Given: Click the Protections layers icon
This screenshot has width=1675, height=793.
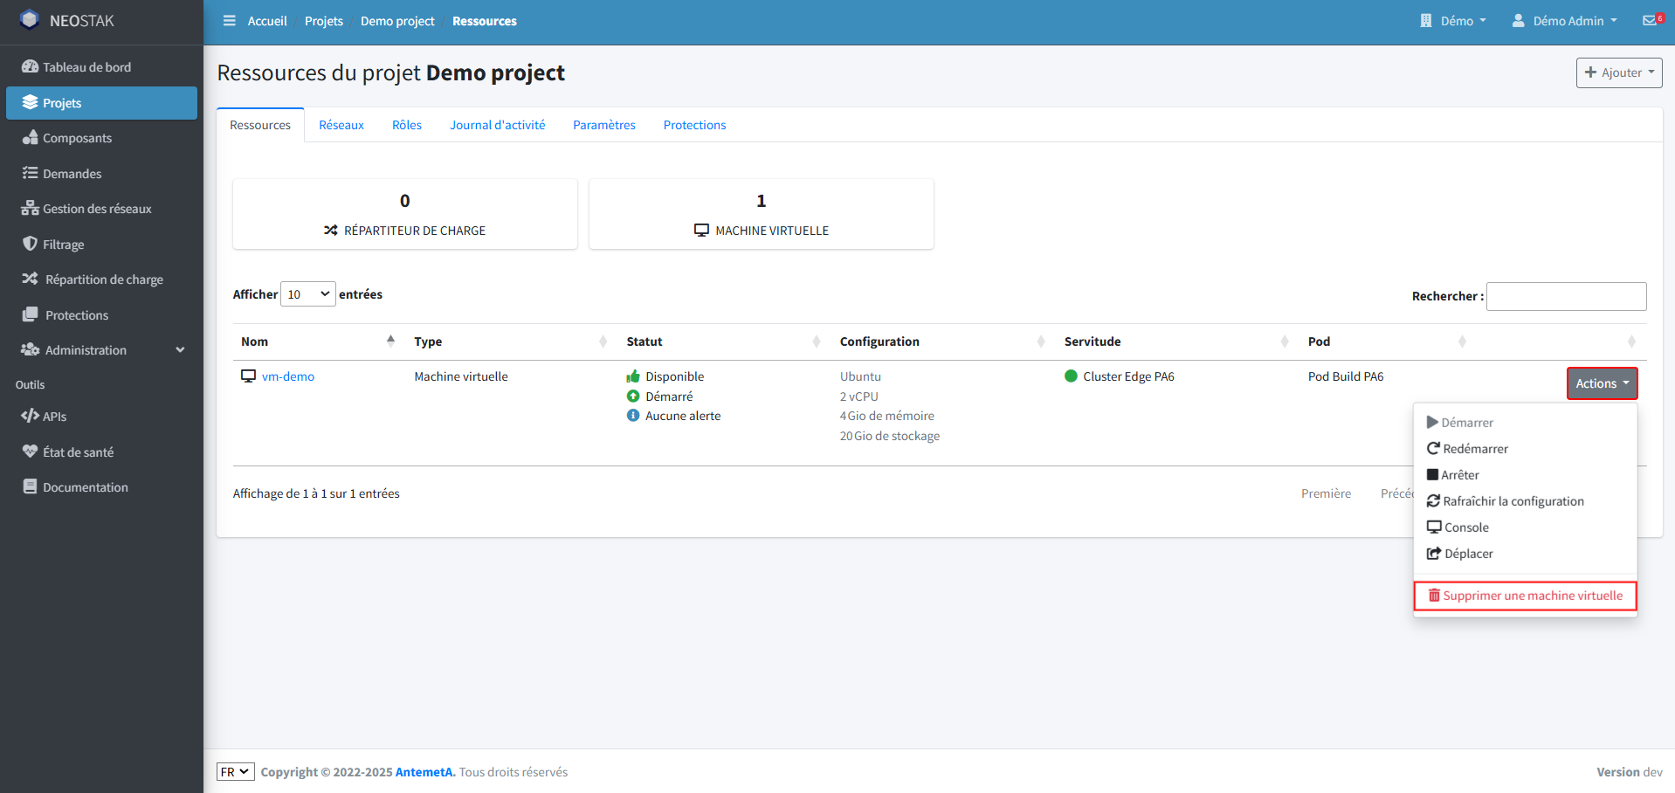Looking at the screenshot, I should pos(31,314).
